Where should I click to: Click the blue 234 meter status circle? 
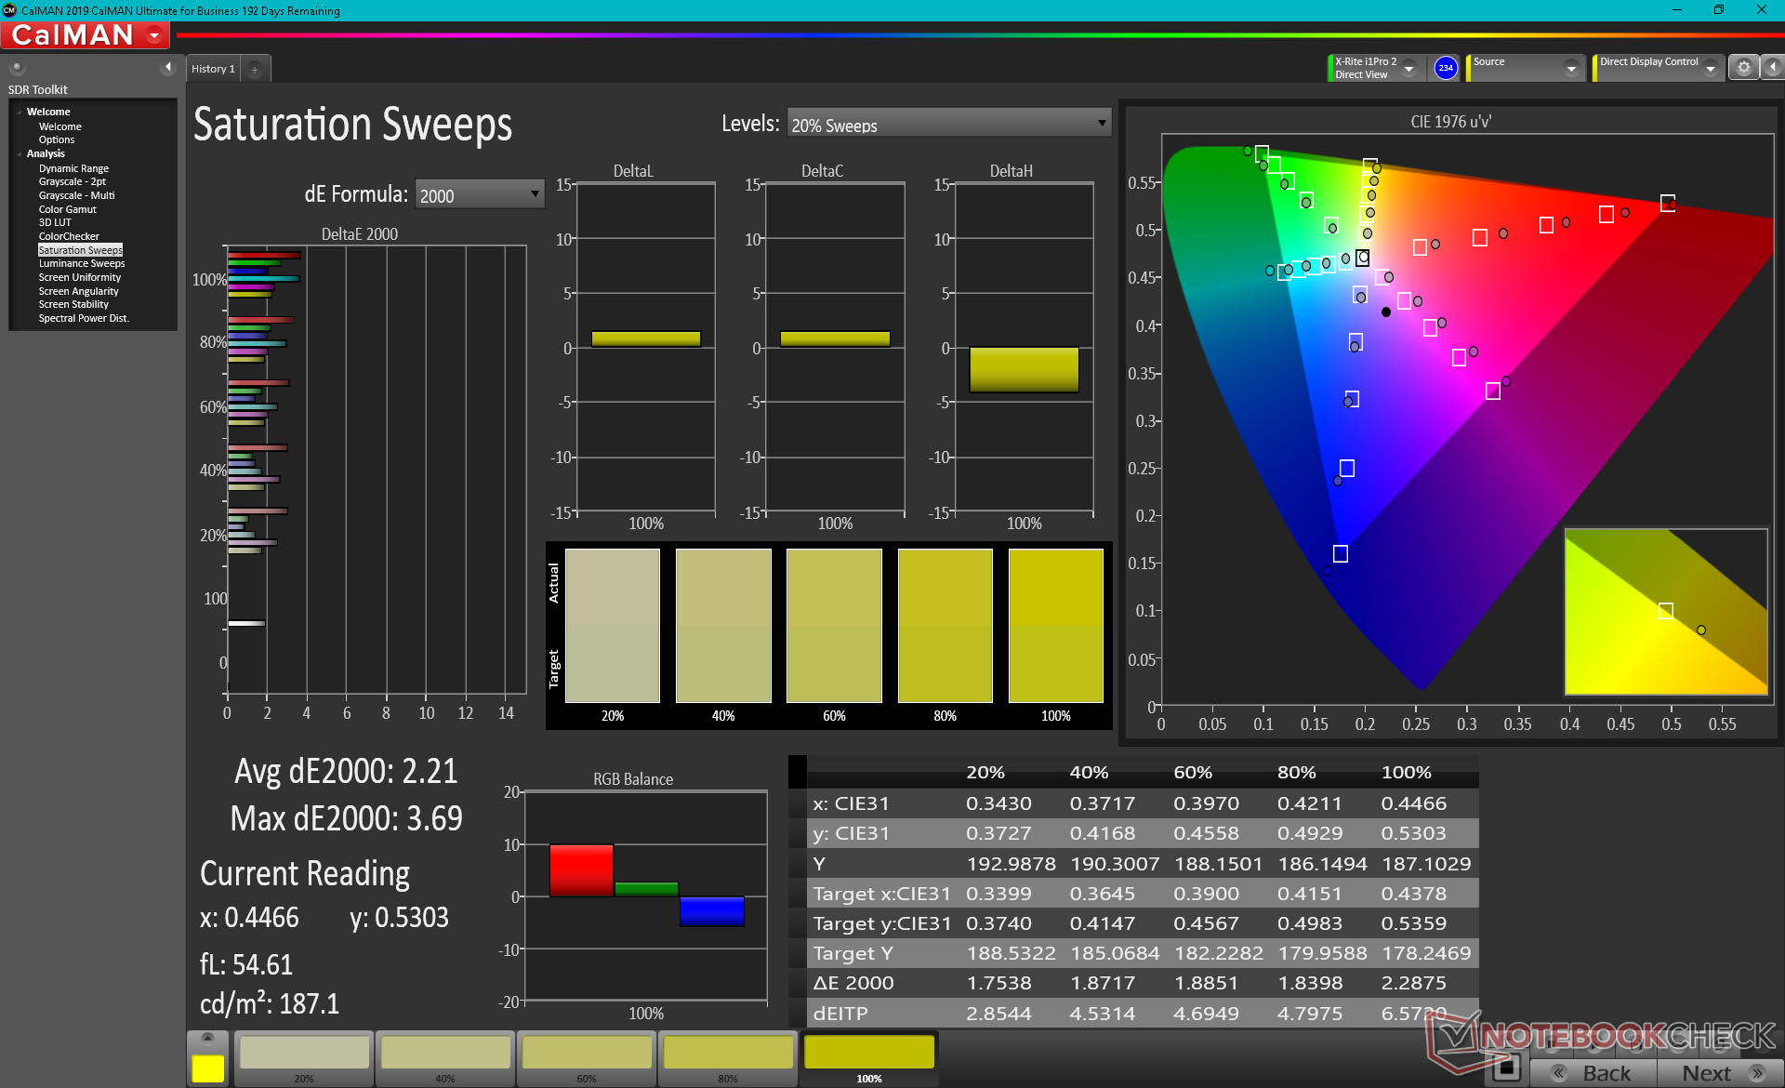(1445, 68)
